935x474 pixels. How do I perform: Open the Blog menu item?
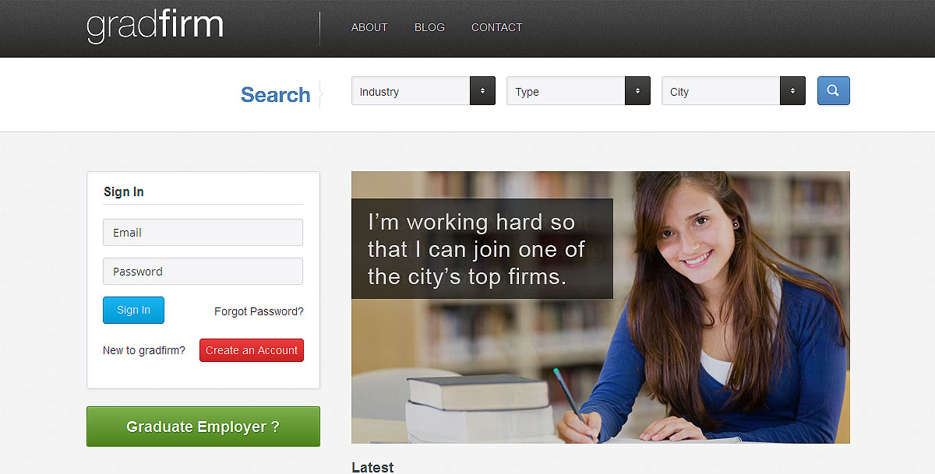pyautogui.click(x=429, y=27)
